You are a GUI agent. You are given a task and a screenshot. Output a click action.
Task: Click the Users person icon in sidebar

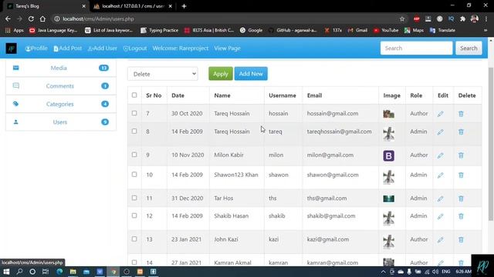click(15, 122)
